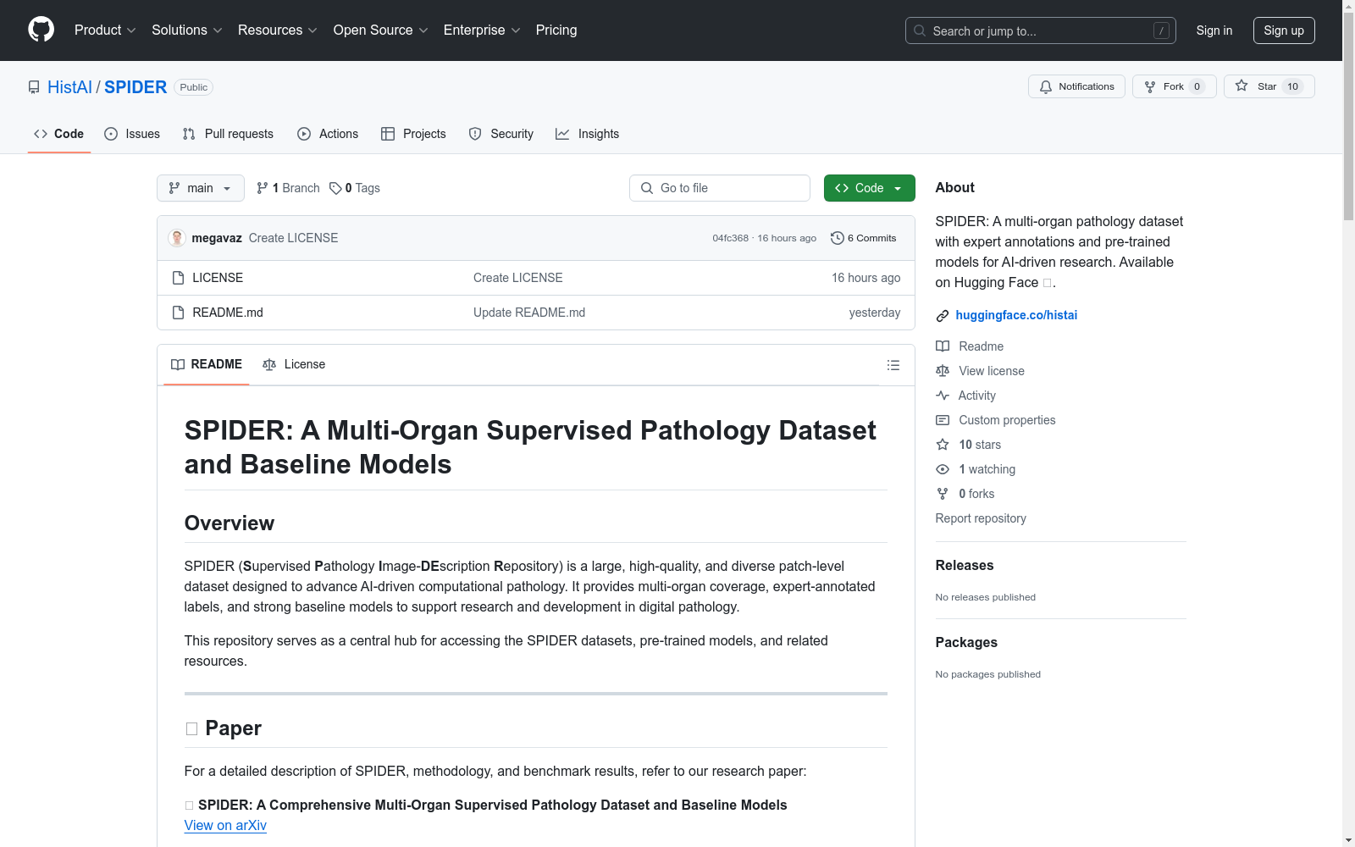
Task: Click the slash shortcut key icon
Action: [1161, 30]
